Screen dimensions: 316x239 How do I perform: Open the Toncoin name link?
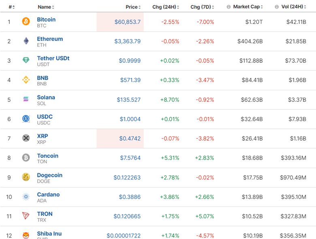pos(47,156)
